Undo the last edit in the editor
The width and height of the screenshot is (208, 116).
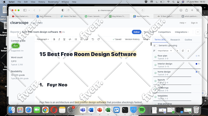coord(93,39)
